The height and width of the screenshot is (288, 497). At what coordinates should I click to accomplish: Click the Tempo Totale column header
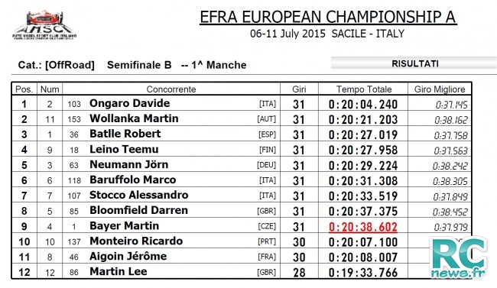363,89
